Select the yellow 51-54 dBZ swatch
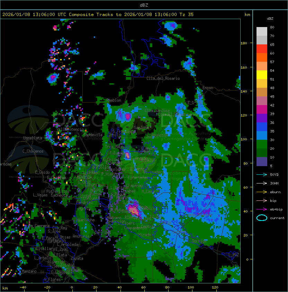This screenshot has height=292, width=288. pyautogui.click(x=262, y=75)
